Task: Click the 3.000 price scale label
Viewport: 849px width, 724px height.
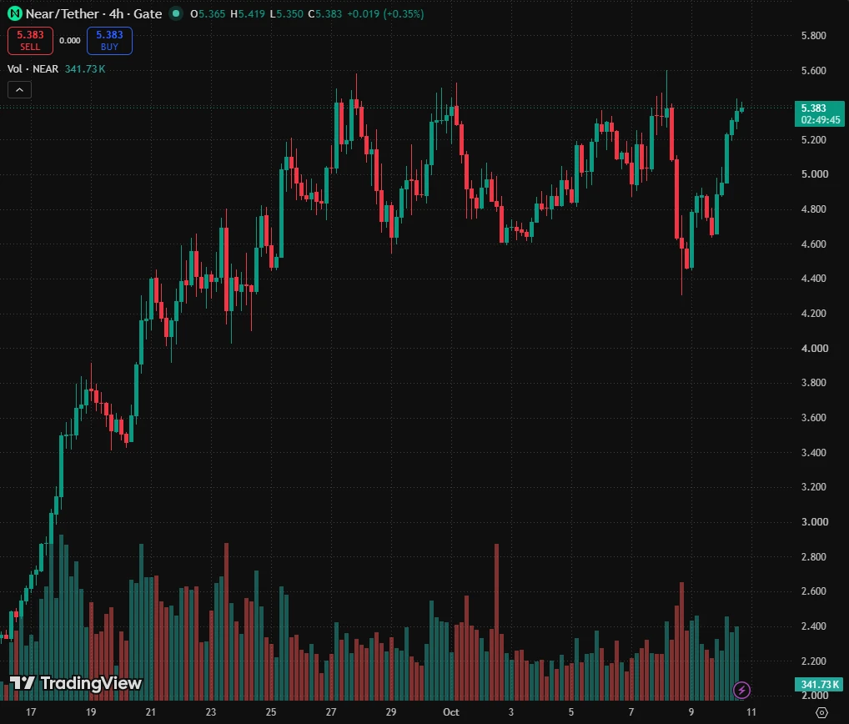Action: (814, 521)
